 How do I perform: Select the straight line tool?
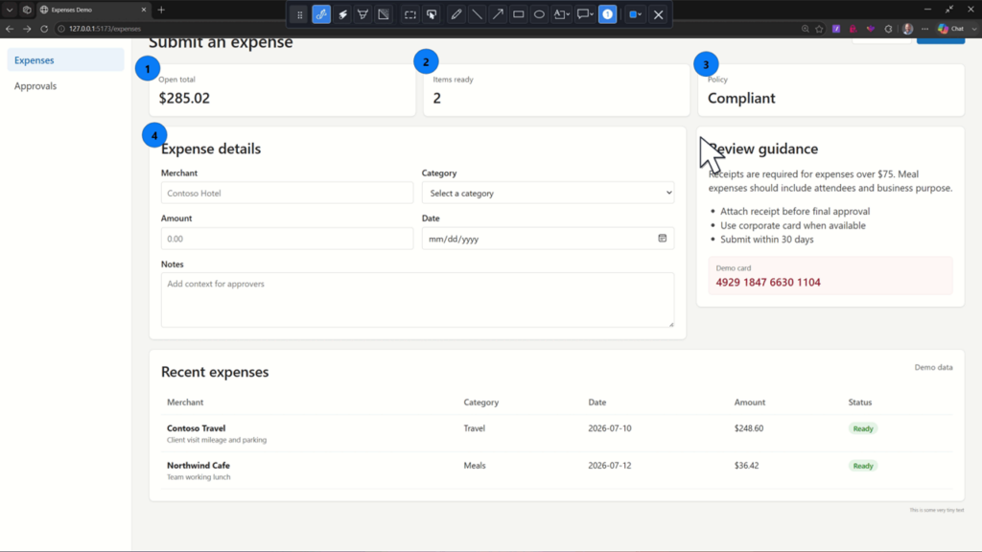478,14
